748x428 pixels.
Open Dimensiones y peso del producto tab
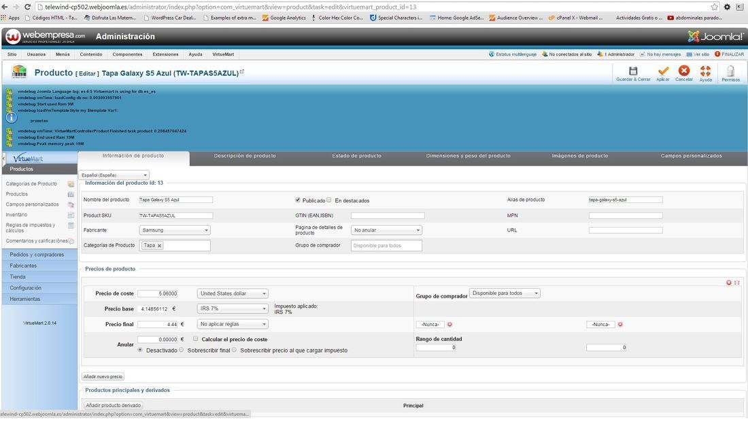coord(469,156)
